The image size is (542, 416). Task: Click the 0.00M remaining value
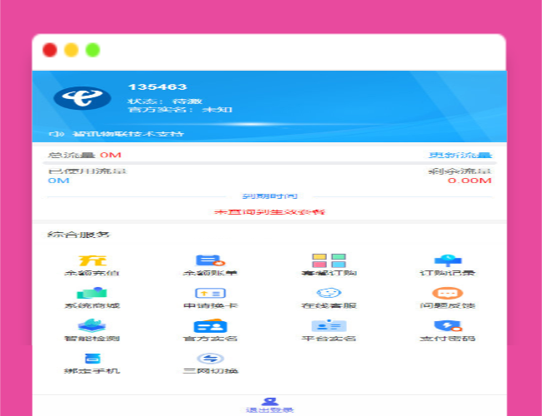click(x=469, y=181)
